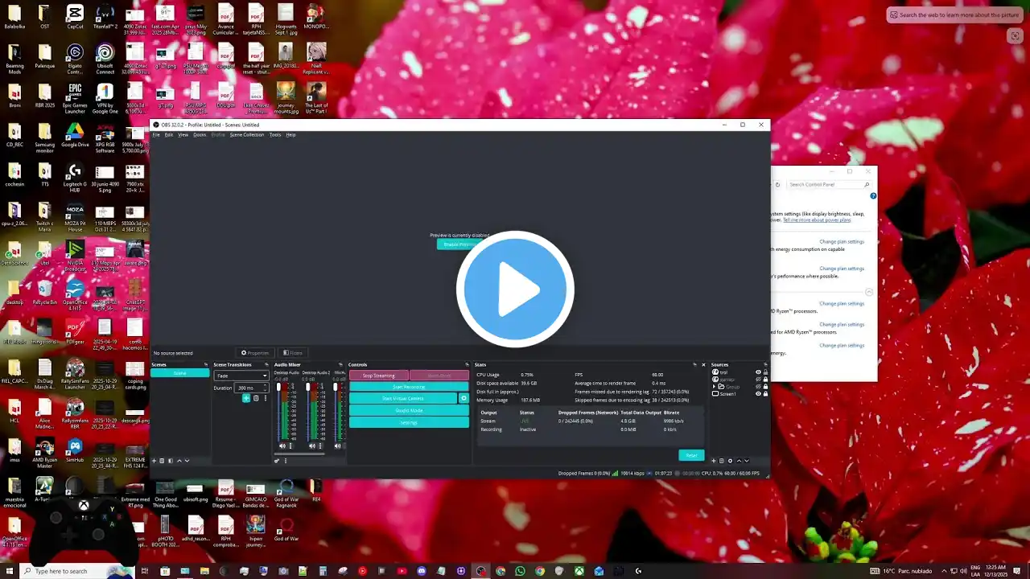Screen dimensions: 1030x579
Task: Undock the Audio Mixer panel
Action: 341,364
